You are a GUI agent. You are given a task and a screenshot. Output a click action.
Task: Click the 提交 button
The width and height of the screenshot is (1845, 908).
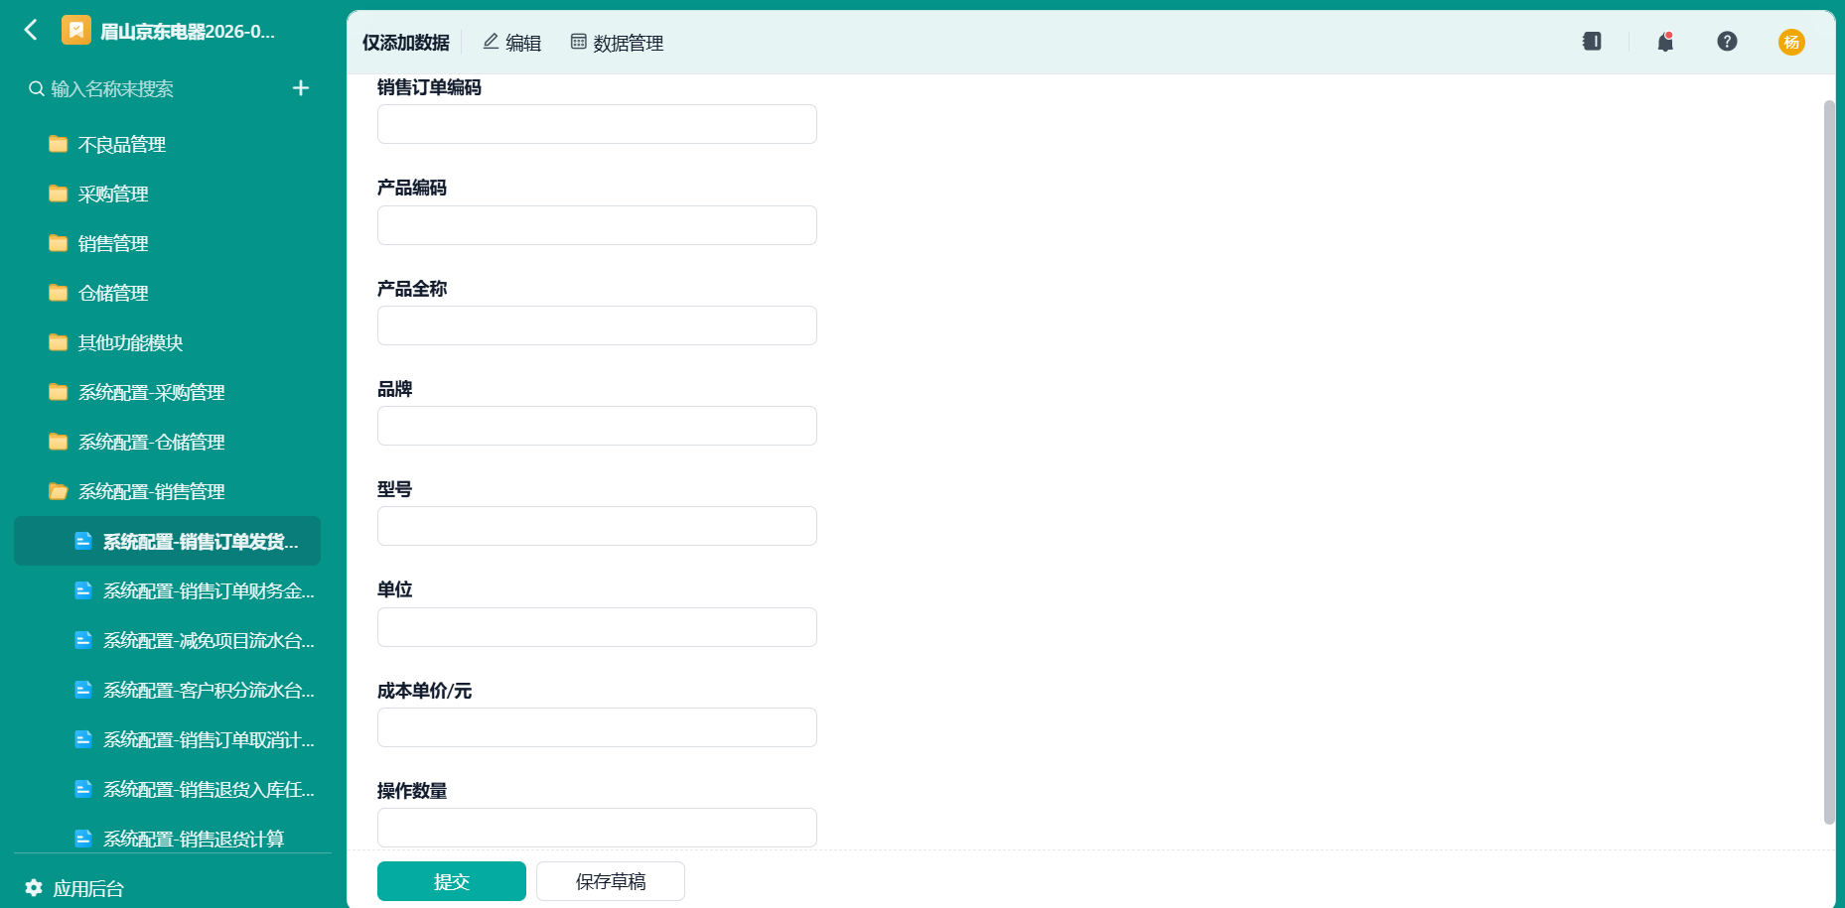click(x=452, y=881)
